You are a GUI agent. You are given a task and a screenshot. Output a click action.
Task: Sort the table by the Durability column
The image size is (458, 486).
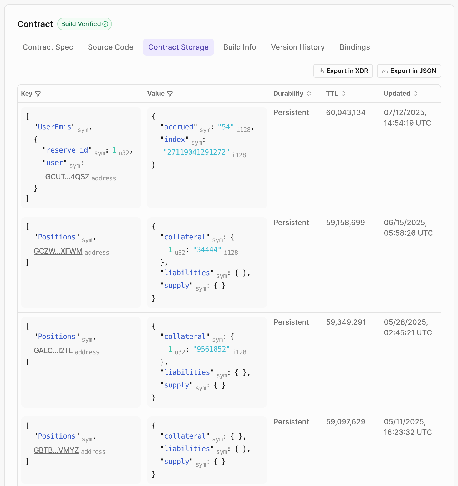(309, 94)
